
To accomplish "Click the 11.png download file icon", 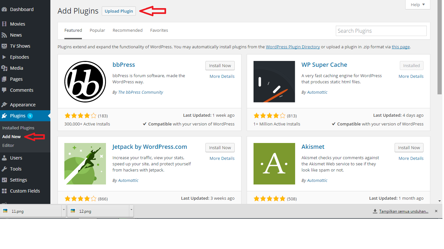I will (x=5, y=211).
